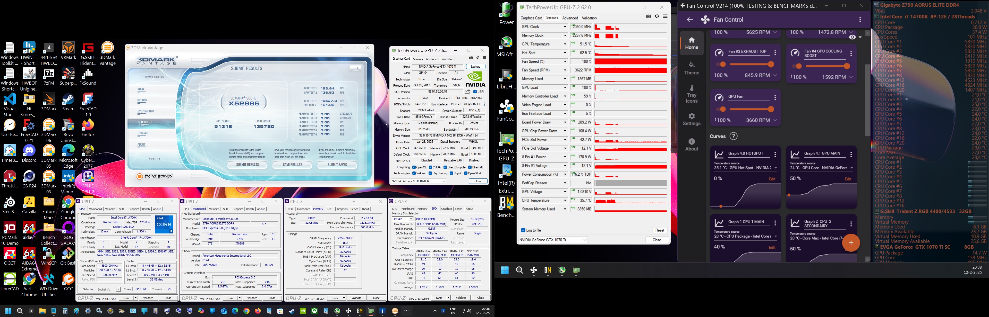989x317 pixels.
Task: Open Settings page in Fan Control sidebar
Action: (x=692, y=119)
